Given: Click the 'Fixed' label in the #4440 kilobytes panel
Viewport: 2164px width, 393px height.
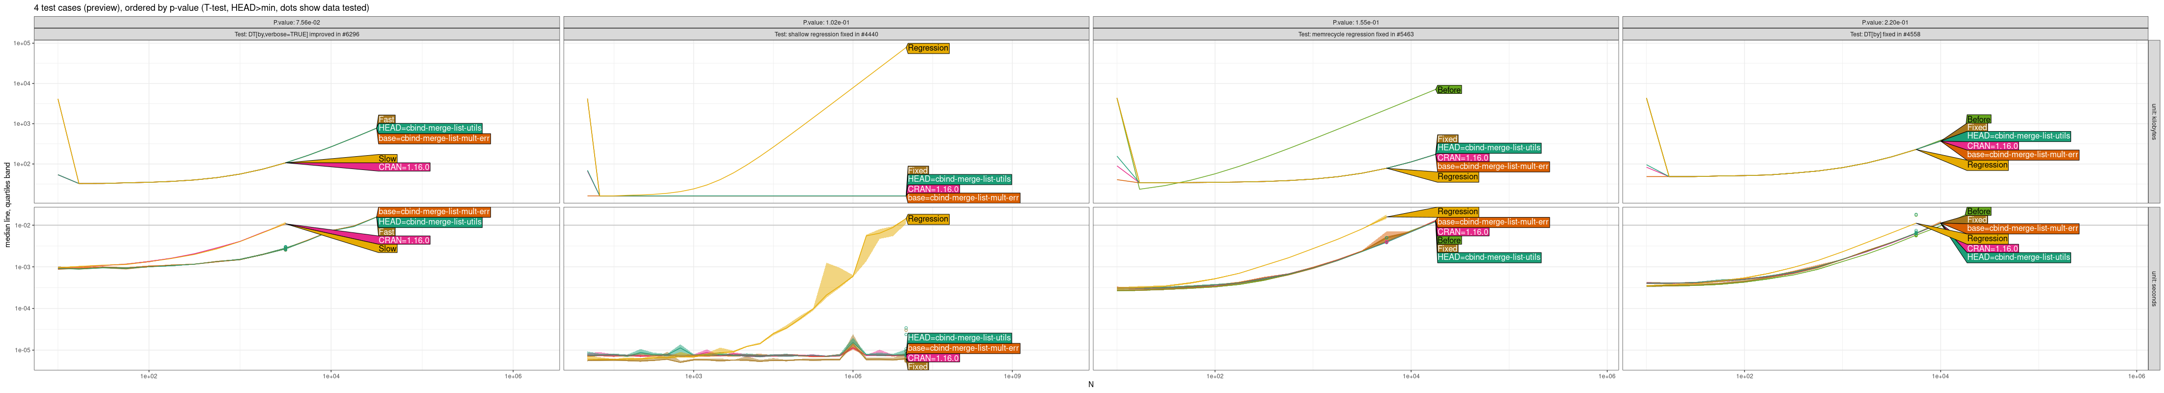Looking at the screenshot, I should (x=918, y=170).
